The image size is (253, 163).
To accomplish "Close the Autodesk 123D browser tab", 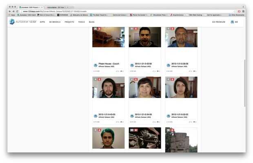I will tap(42, 7).
